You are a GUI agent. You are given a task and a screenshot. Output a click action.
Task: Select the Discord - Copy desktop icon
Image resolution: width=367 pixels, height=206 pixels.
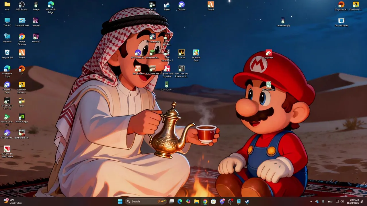(7, 88)
